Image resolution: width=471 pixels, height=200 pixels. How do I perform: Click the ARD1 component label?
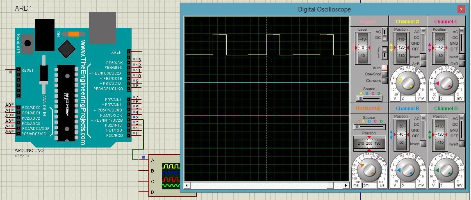(23, 9)
